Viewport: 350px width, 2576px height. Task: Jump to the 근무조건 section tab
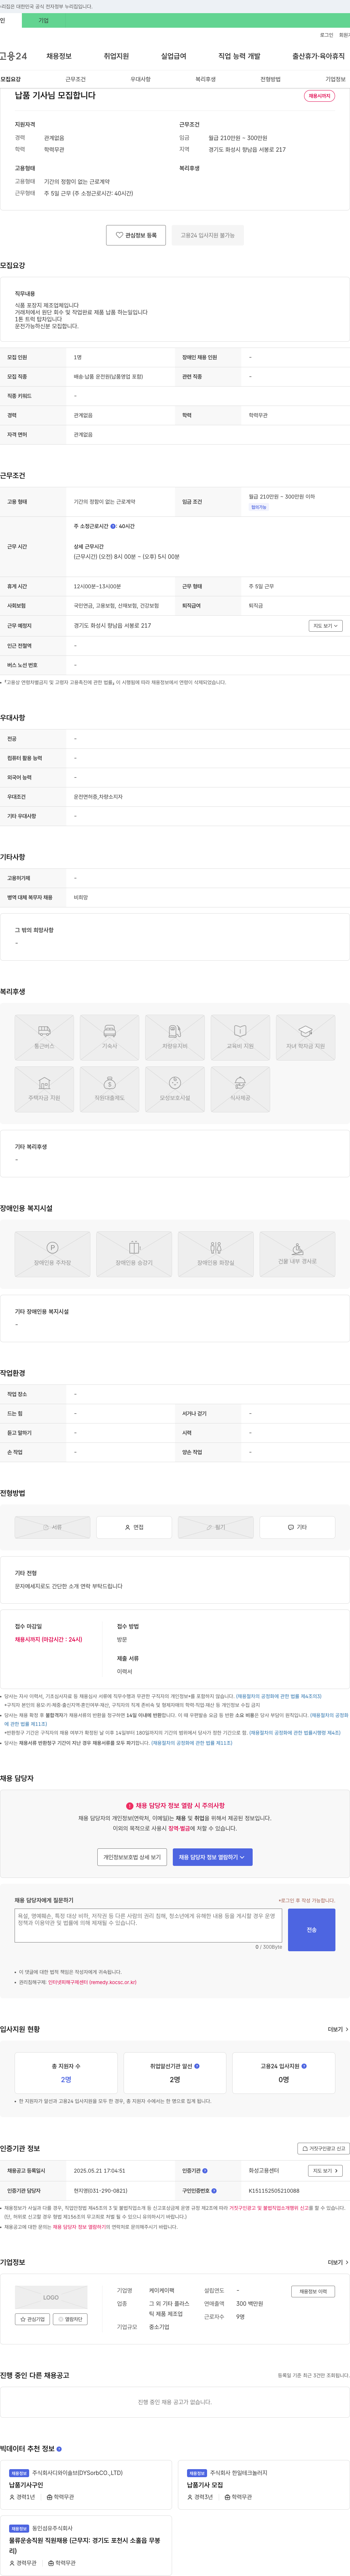[x=76, y=79]
